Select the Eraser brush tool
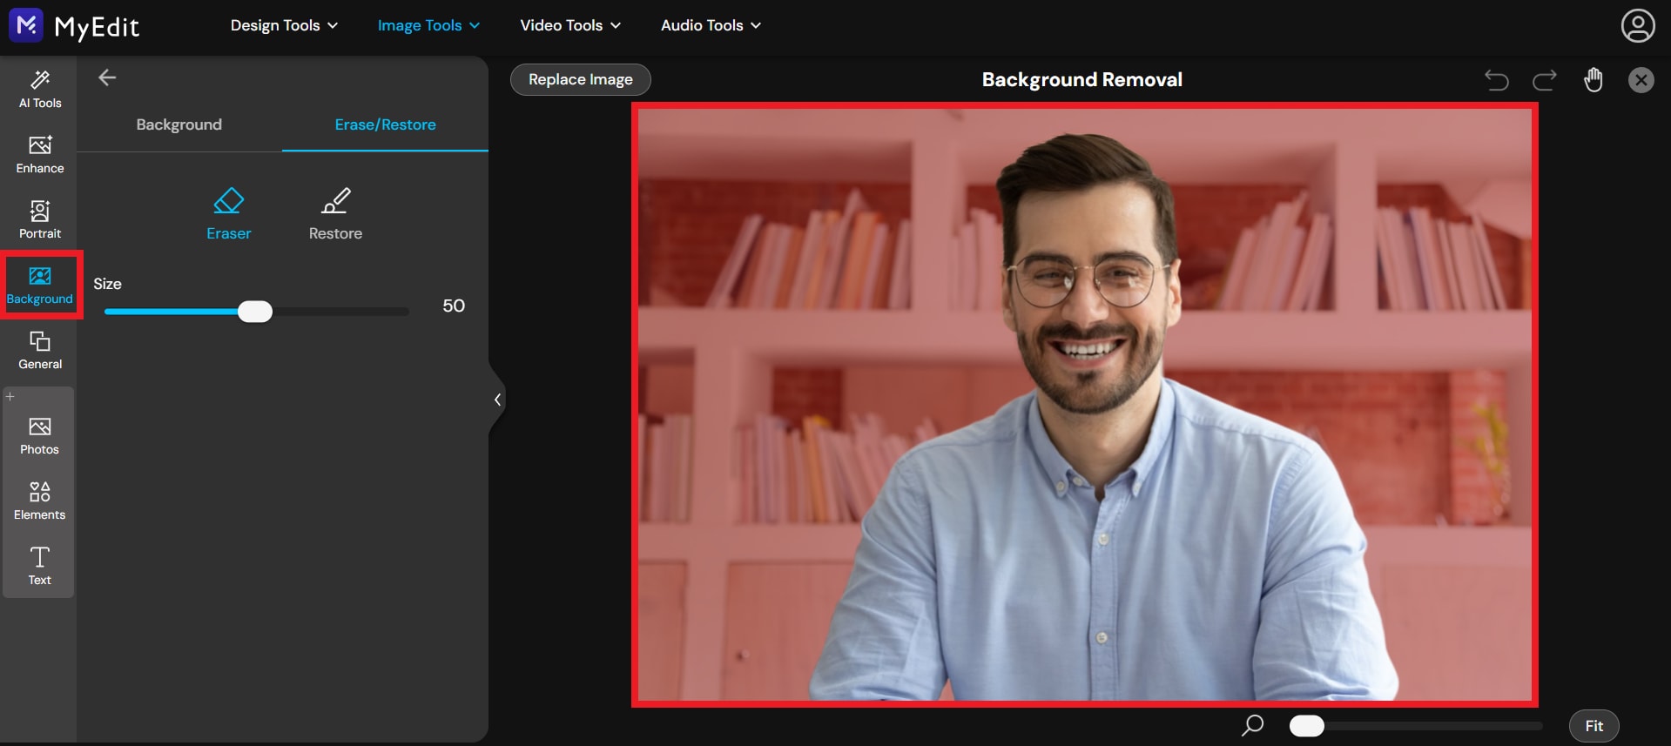The width and height of the screenshot is (1671, 746). pos(228,214)
